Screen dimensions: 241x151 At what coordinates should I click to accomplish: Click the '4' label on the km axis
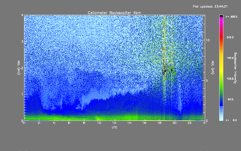tap(22, 15)
